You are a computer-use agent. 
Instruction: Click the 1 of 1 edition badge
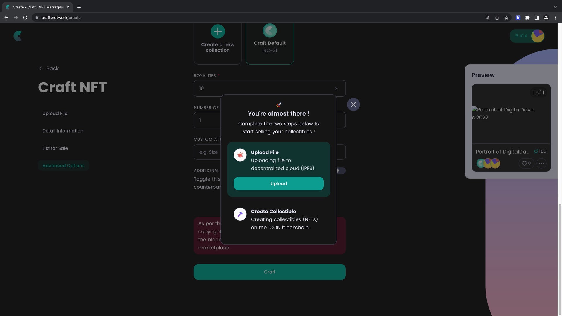[538, 92]
